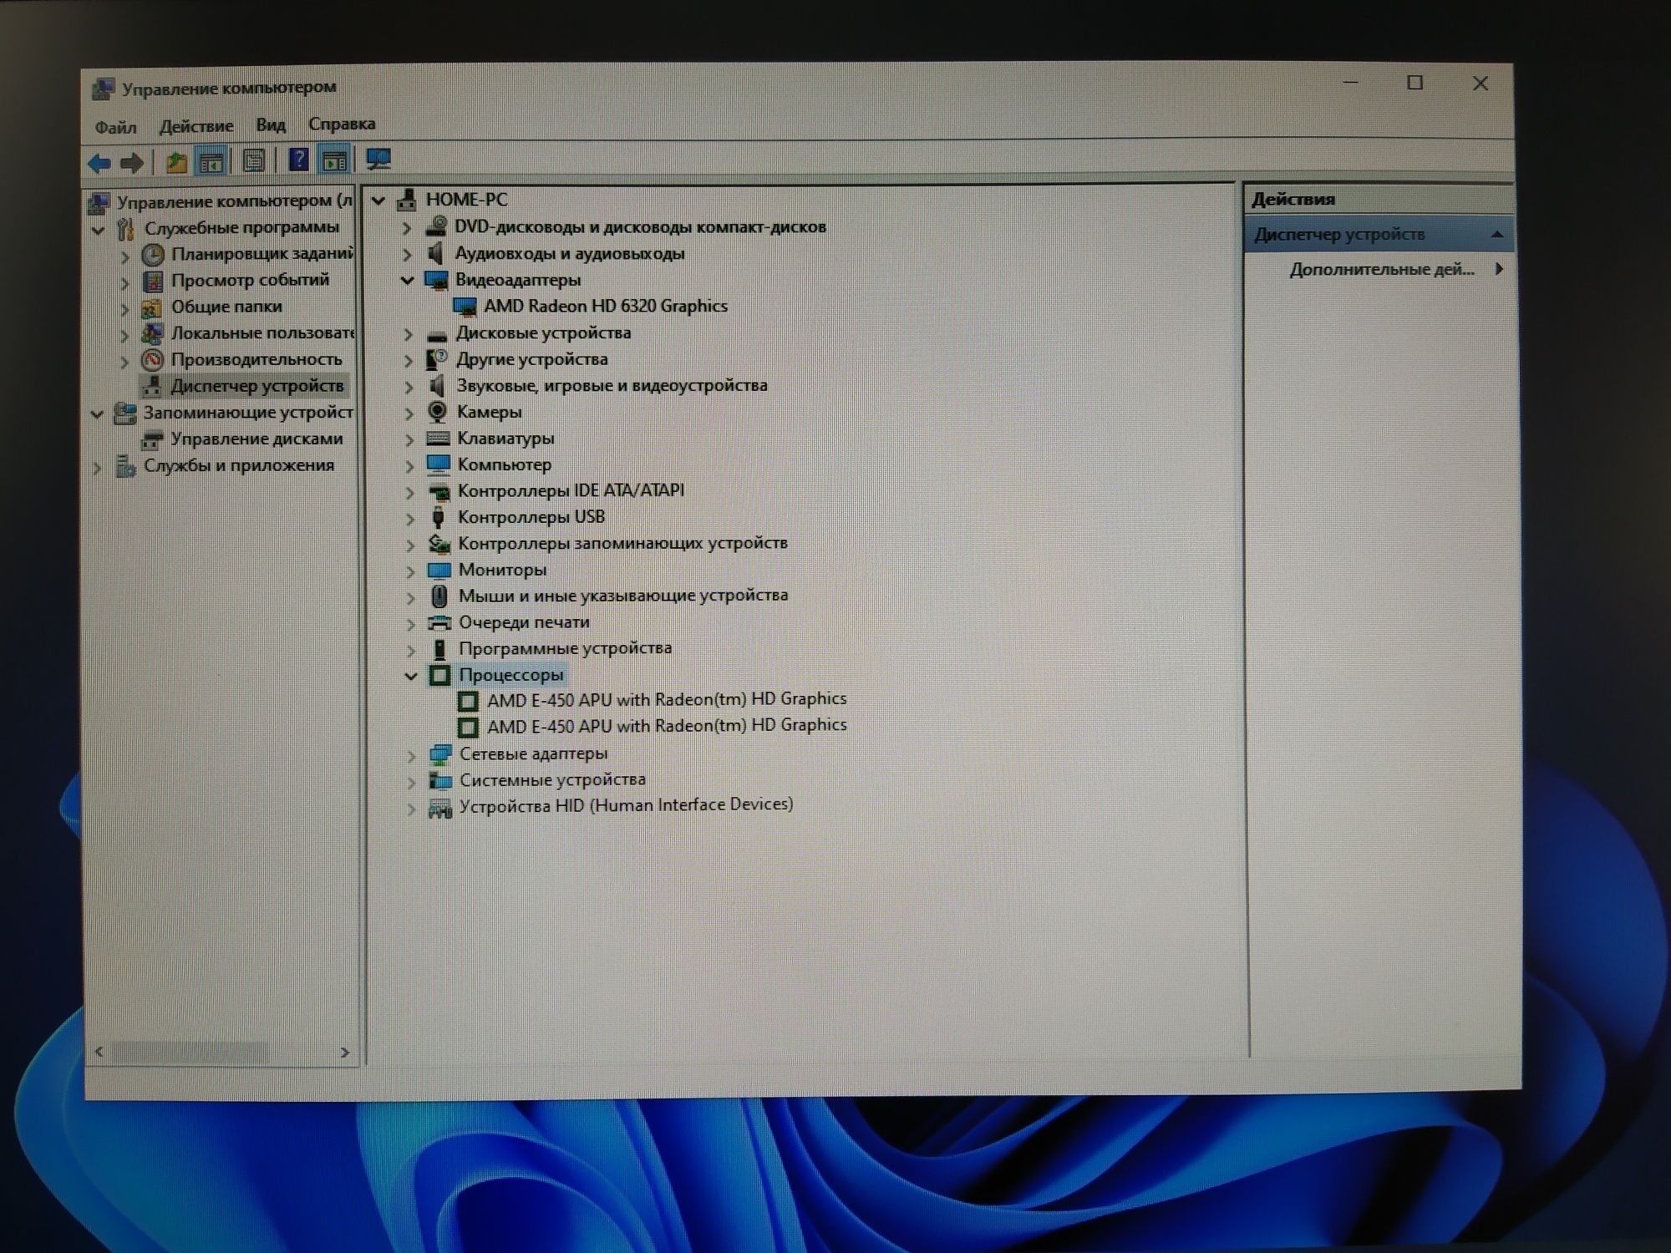Click the Клавиатуры keyboard icon
The image size is (1671, 1253).
click(x=438, y=438)
